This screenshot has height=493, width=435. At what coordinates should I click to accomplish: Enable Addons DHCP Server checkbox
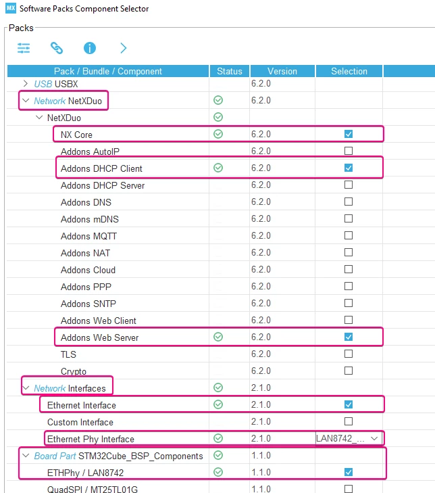[349, 185]
